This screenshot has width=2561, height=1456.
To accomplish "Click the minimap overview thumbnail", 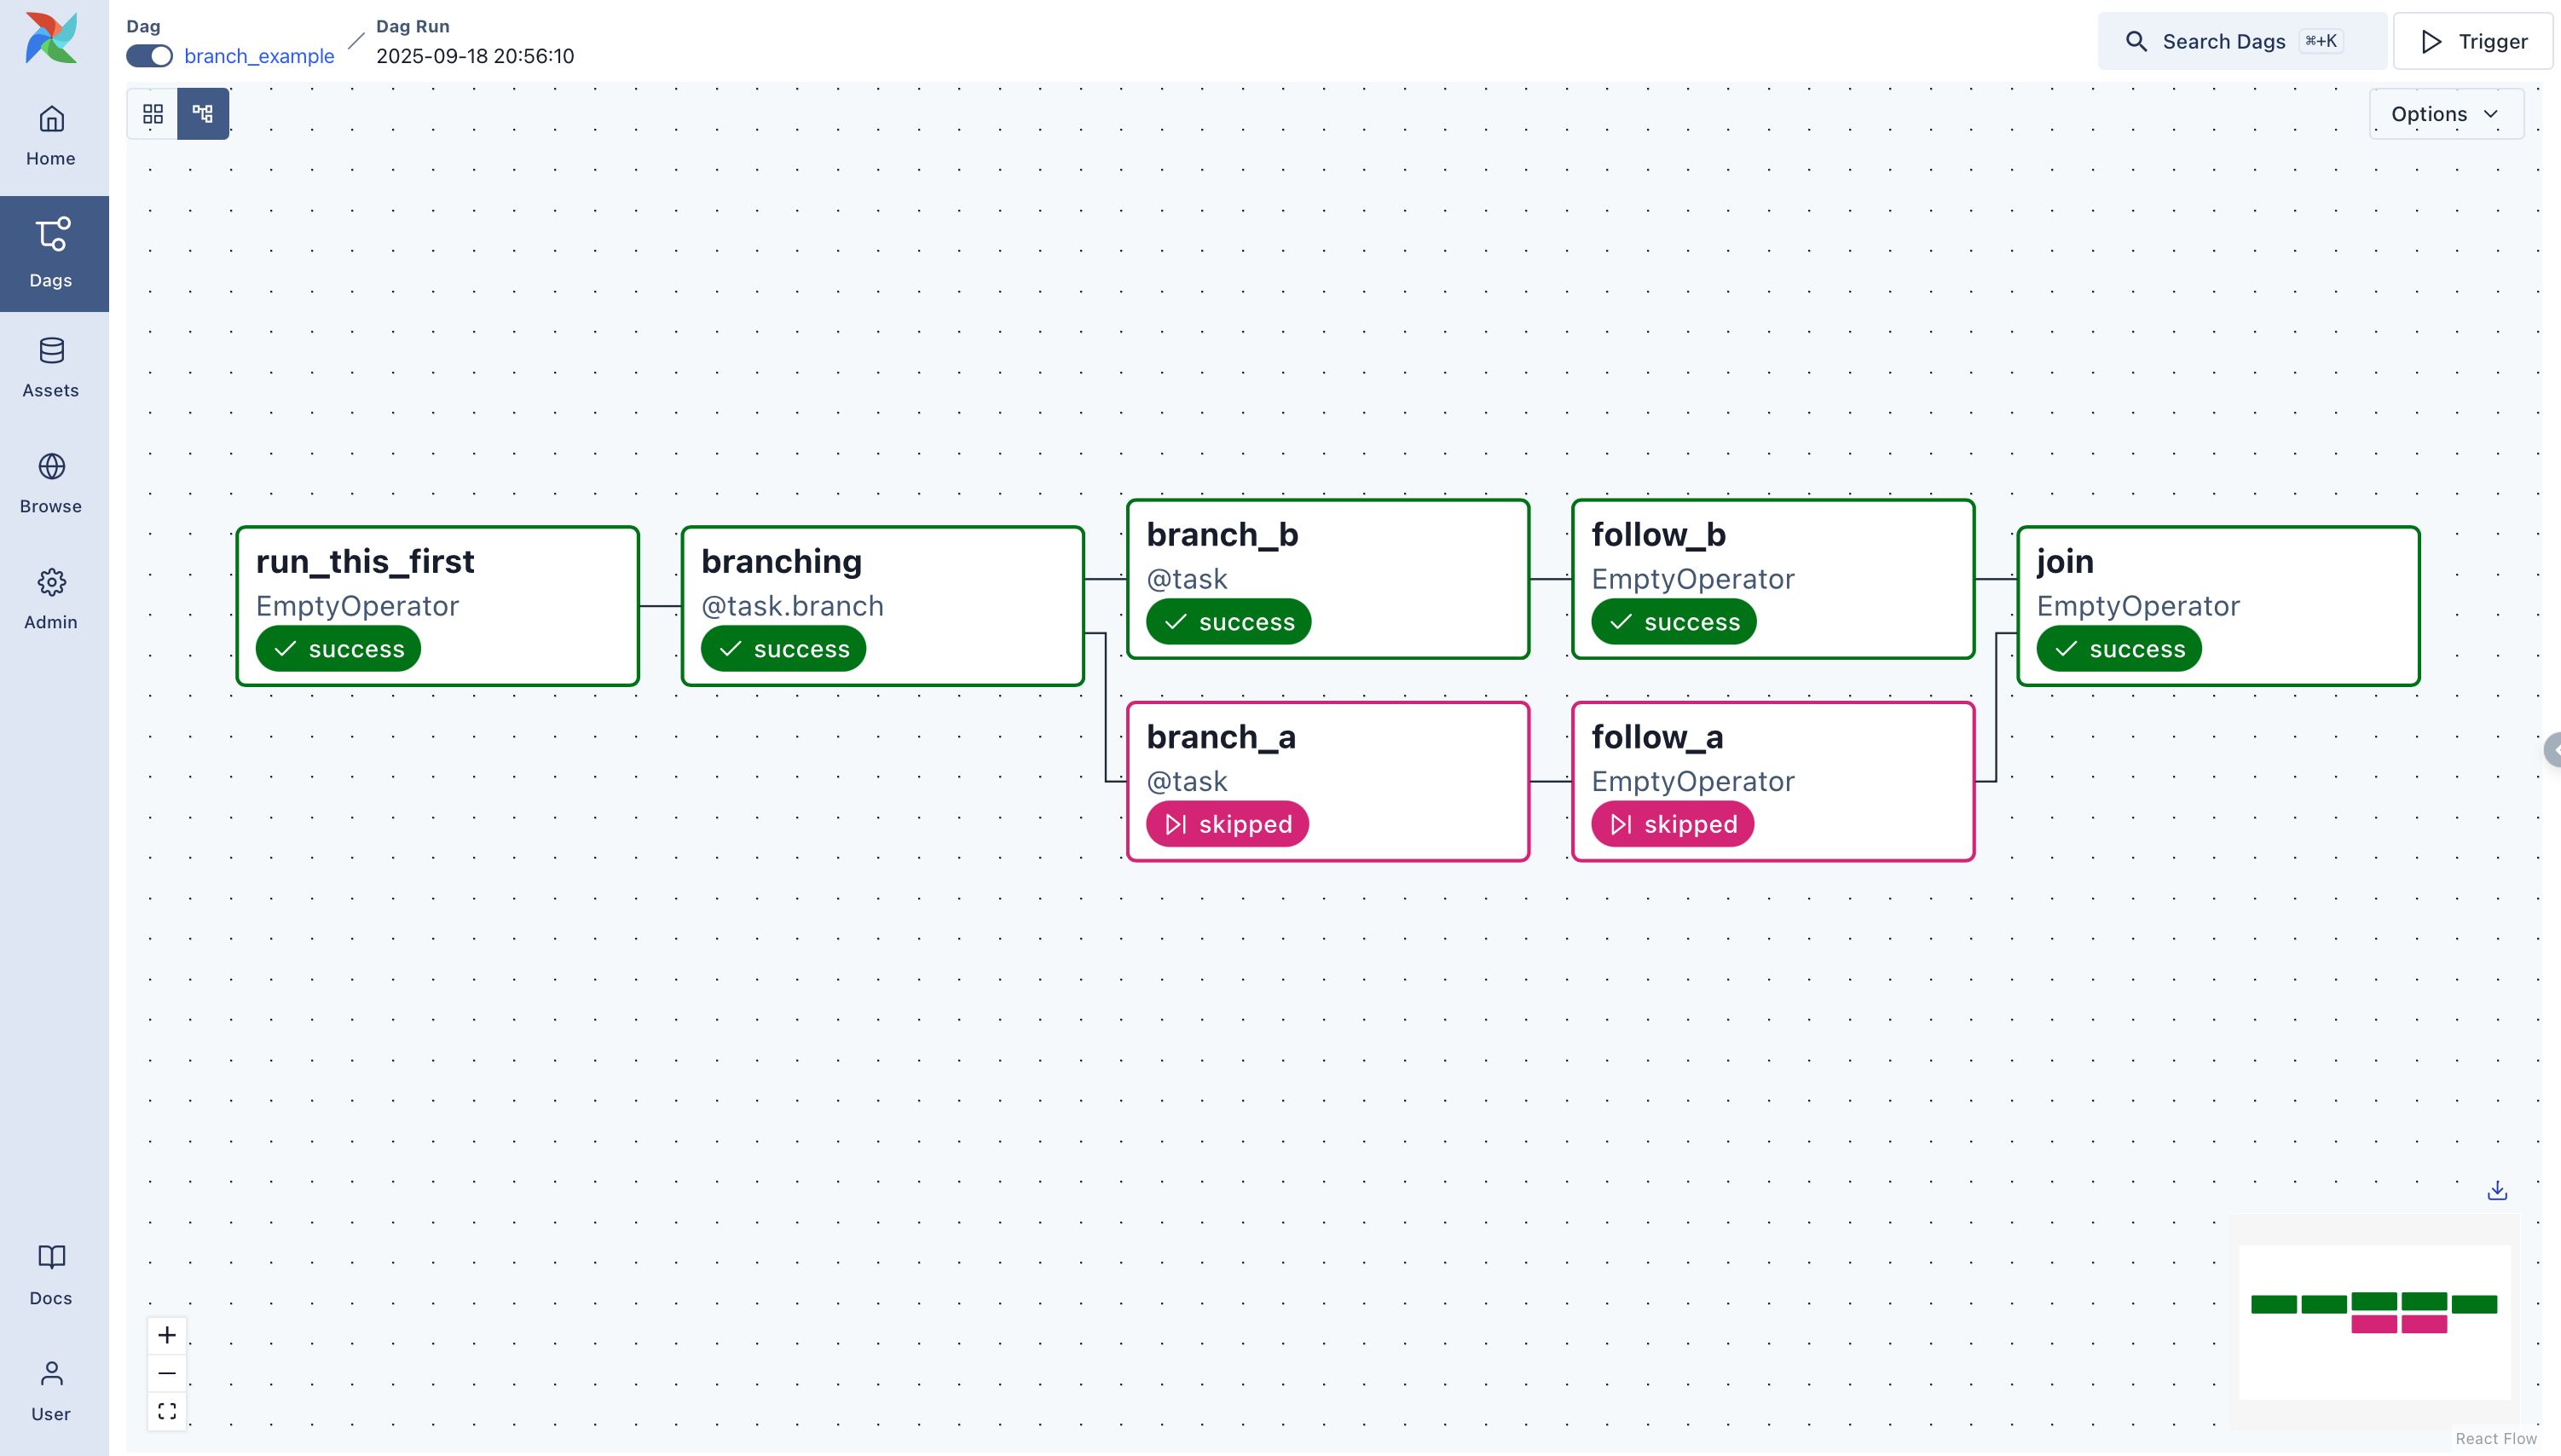I will pyautogui.click(x=2374, y=1320).
